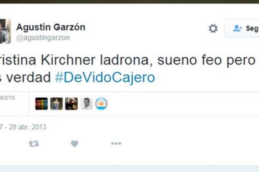Viewport: 259px width, 172px height.
Task: Open Agustín Garzón's profile picture
Action: (x=5, y=31)
